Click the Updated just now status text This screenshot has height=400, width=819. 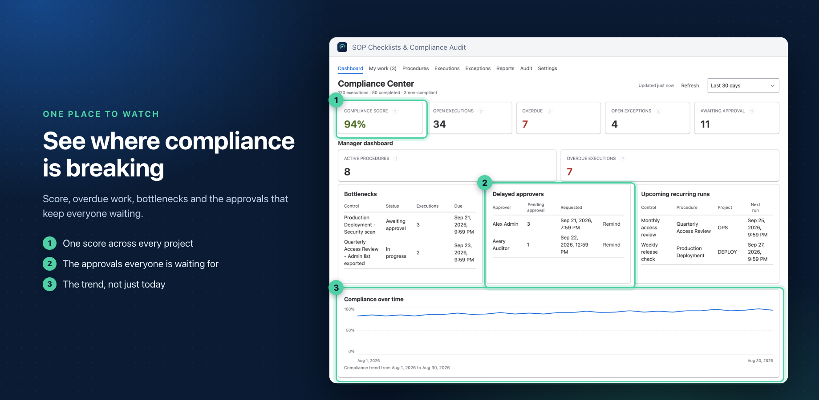pyautogui.click(x=656, y=86)
